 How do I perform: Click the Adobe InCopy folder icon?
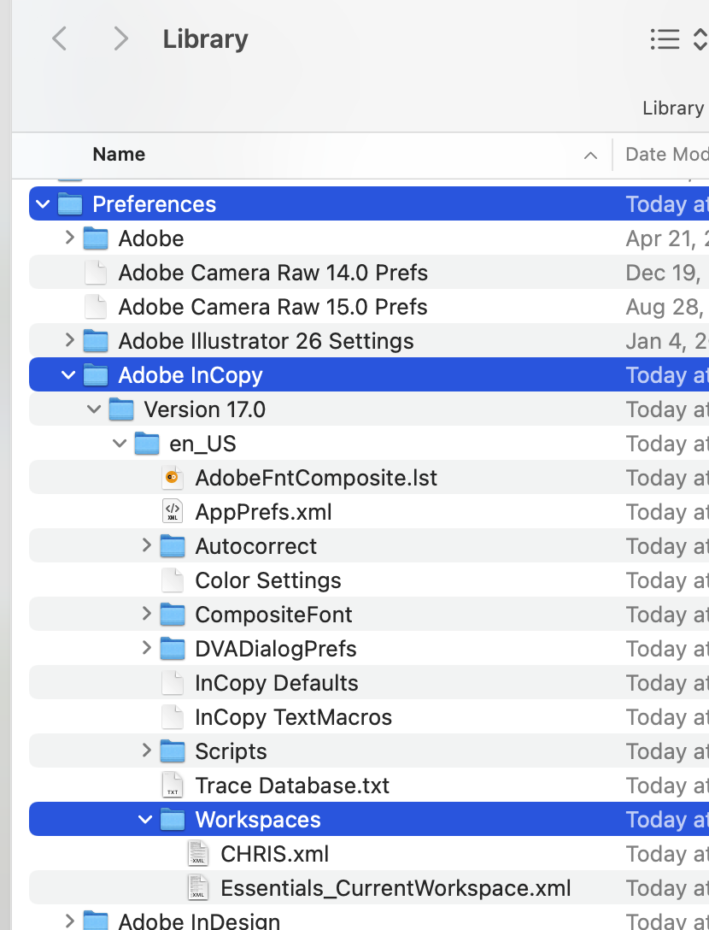click(96, 375)
